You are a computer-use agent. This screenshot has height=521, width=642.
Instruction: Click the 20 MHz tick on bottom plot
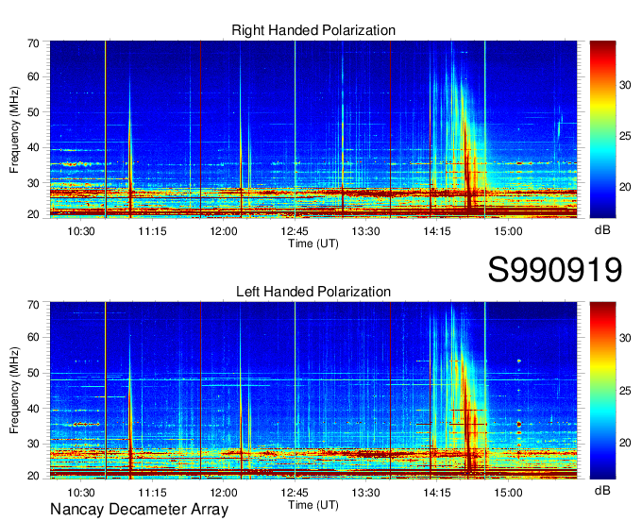pos(33,476)
